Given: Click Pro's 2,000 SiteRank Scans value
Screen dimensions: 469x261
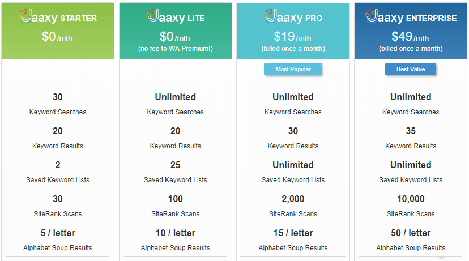Looking at the screenshot, I should click(x=293, y=199).
